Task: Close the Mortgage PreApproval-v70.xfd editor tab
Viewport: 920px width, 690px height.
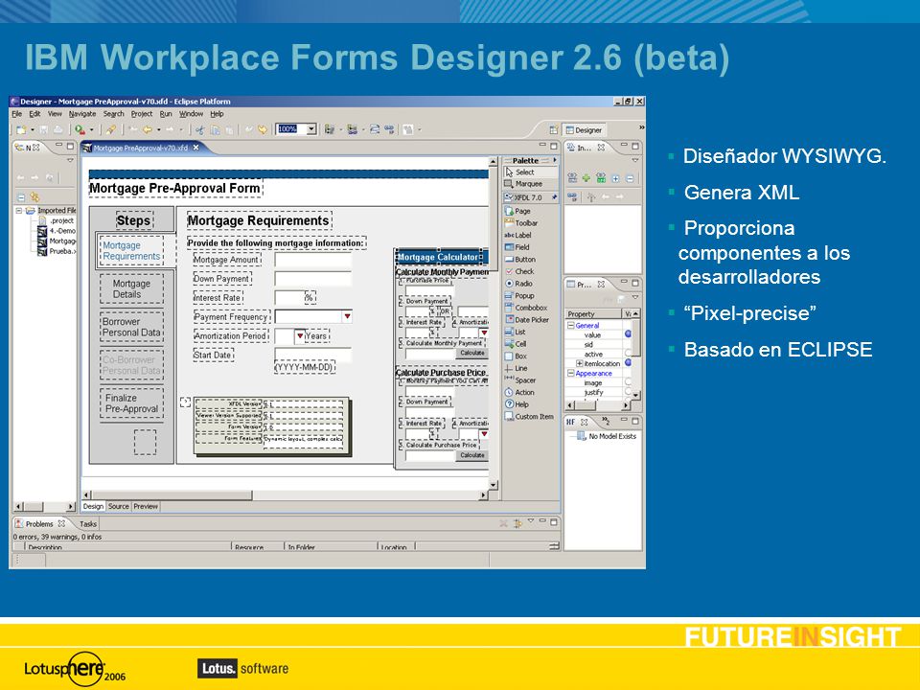Action: tap(195, 148)
